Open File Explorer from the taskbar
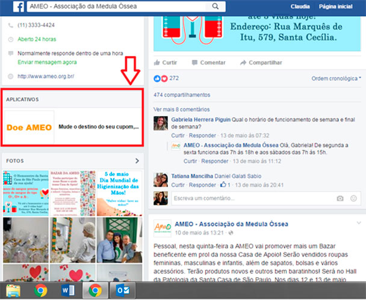 (x=13, y=290)
